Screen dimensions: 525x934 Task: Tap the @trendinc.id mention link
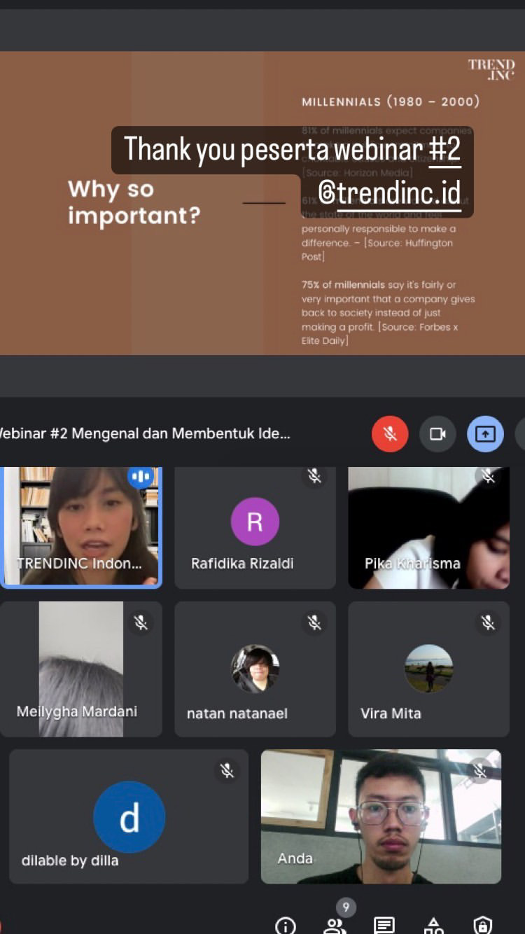(x=389, y=193)
